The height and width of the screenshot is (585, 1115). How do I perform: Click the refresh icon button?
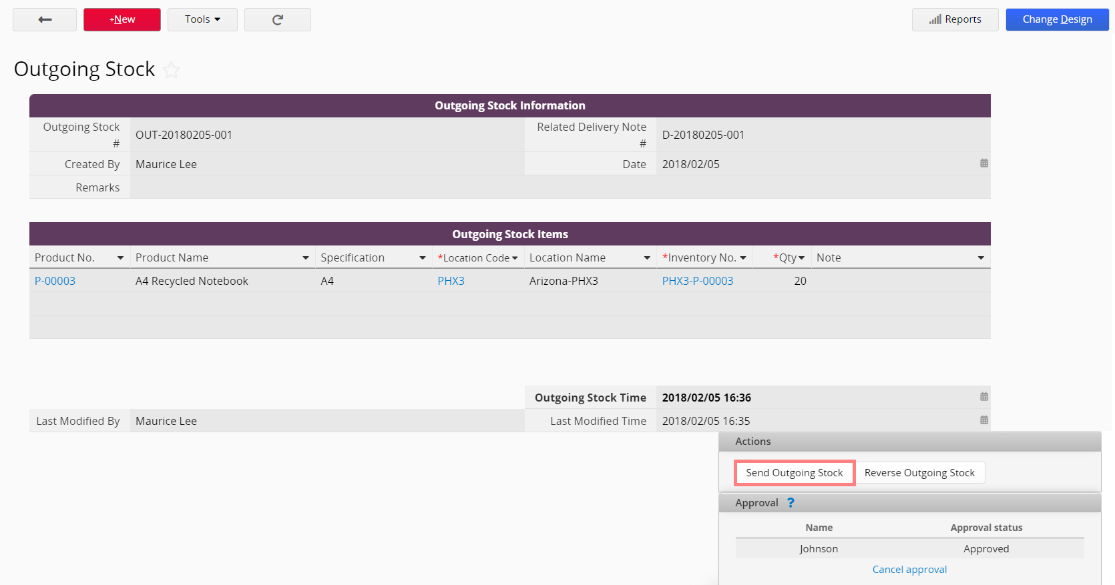coord(278,19)
